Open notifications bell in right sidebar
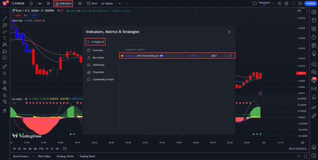 tap(314, 98)
